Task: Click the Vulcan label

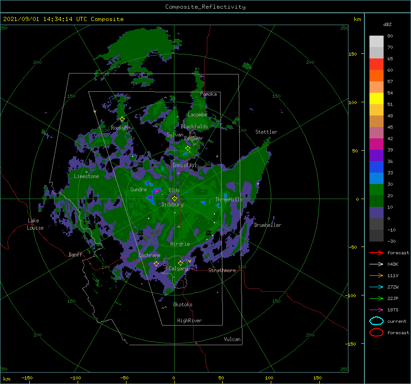Action: (x=232, y=339)
